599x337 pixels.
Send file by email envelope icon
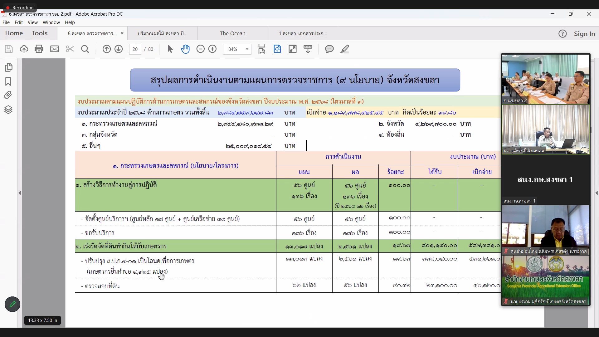pyautogui.click(x=55, y=49)
